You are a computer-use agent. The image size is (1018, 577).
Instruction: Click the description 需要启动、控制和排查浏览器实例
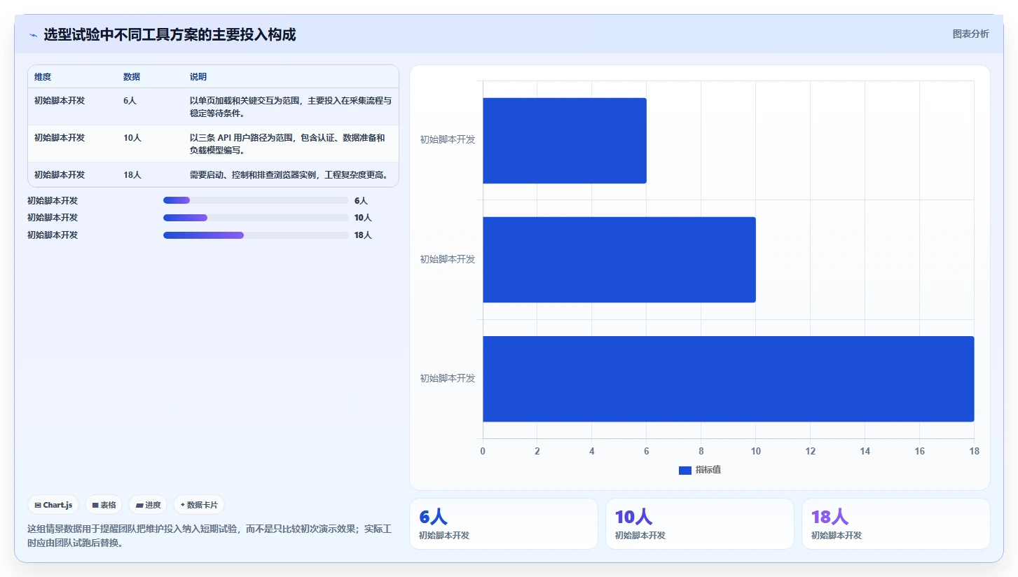(x=289, y=175)
